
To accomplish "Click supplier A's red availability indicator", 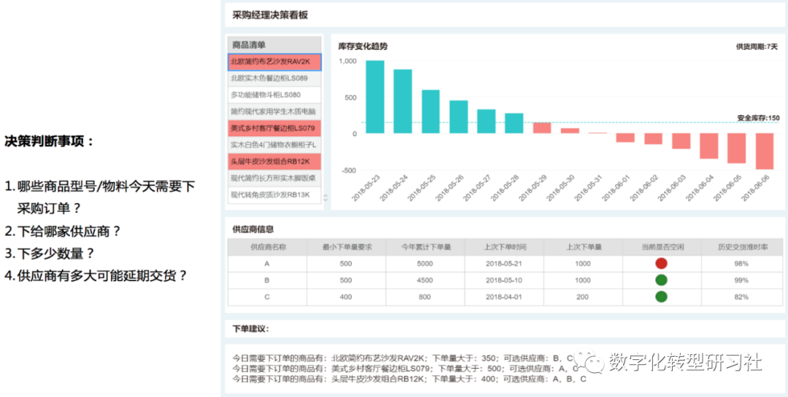I will [661, 264].
